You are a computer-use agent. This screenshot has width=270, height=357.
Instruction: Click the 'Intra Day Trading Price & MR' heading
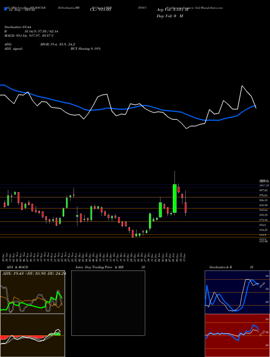tap(99, 267)
